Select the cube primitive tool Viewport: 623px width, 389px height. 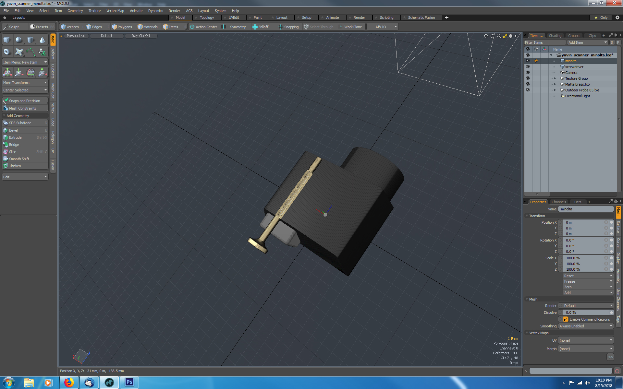7,40
